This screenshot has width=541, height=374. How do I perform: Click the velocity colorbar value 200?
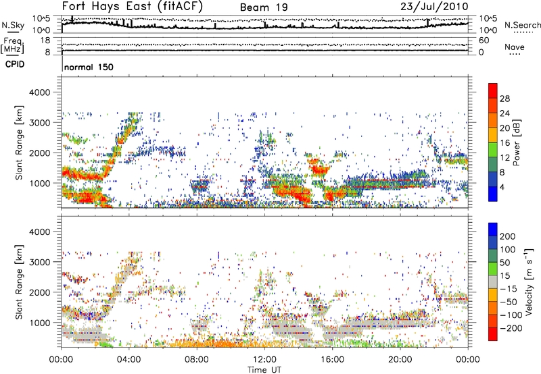tap(508, 236)
